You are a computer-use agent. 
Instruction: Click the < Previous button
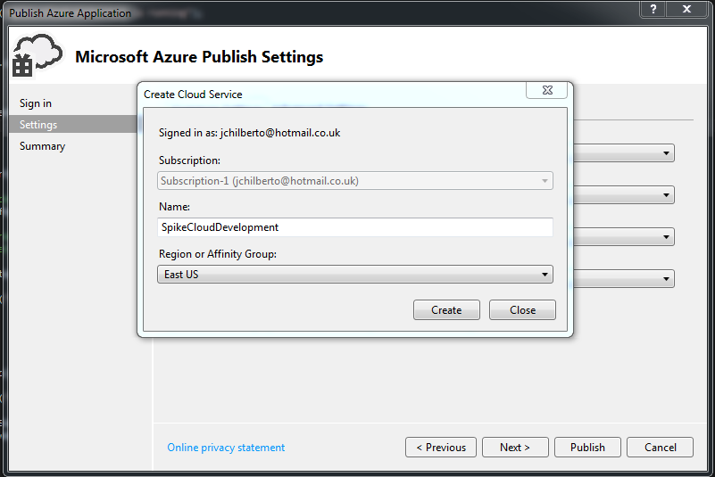pos(441,448)
